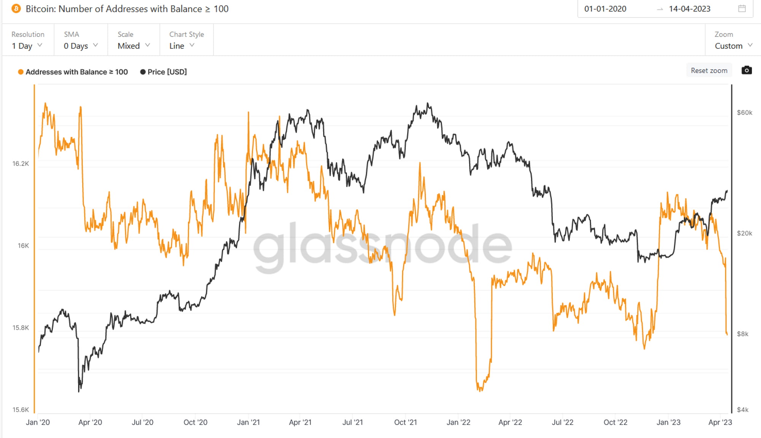Click the Jan '22 axis label
The width and height of the screenshot is (761, 438).
458,422
